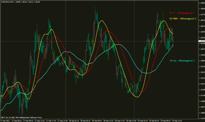Click the "27 Sep 2011" date label
Image resolution: width=205 pixels, height=122 pixels.
click(5, 121)
